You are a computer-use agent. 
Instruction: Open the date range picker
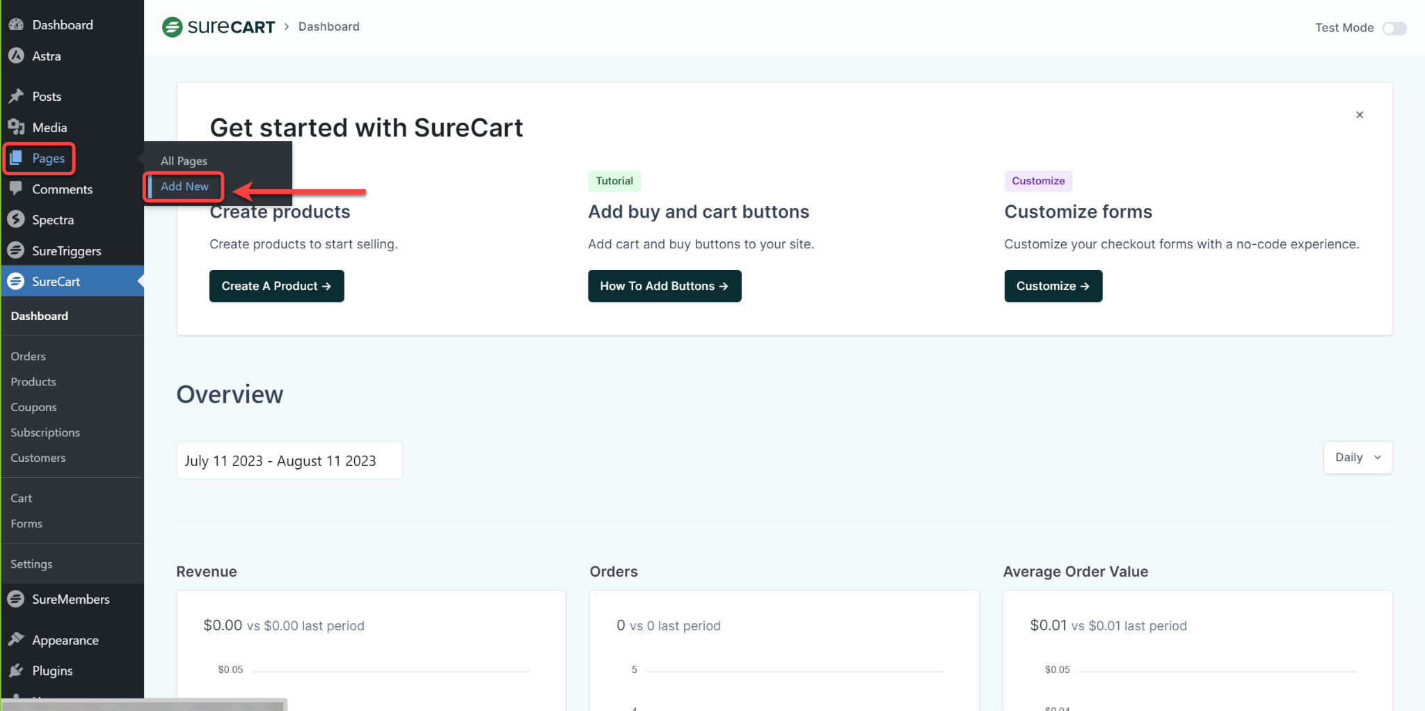coord(289,460)
